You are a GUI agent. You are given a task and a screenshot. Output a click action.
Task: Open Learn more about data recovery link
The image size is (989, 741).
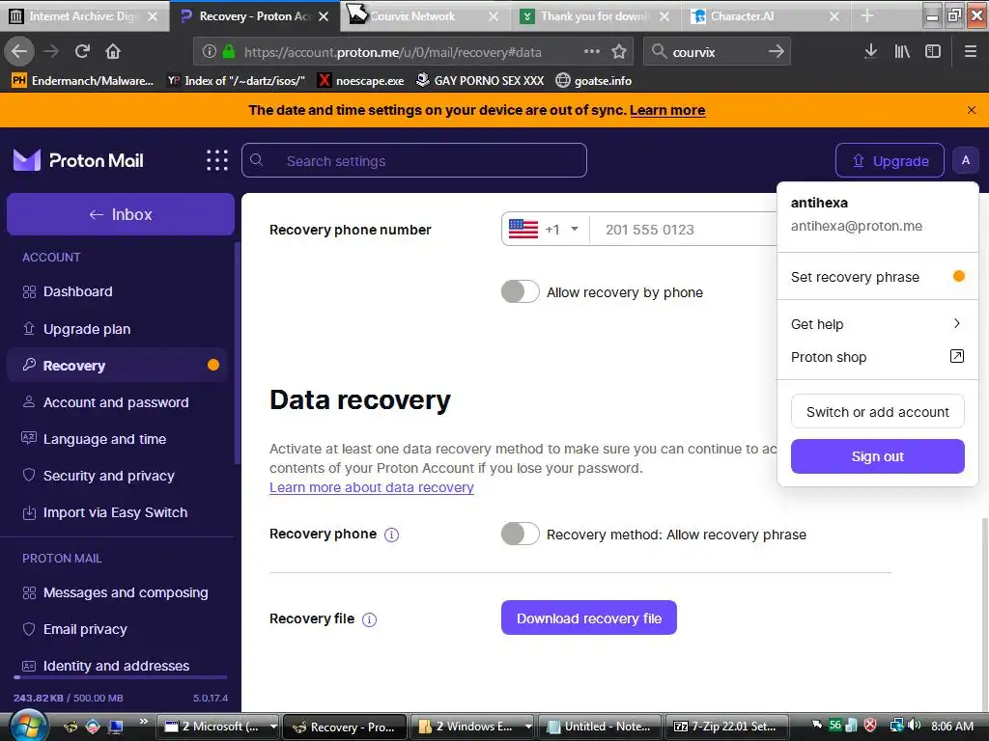pos(372,487)
